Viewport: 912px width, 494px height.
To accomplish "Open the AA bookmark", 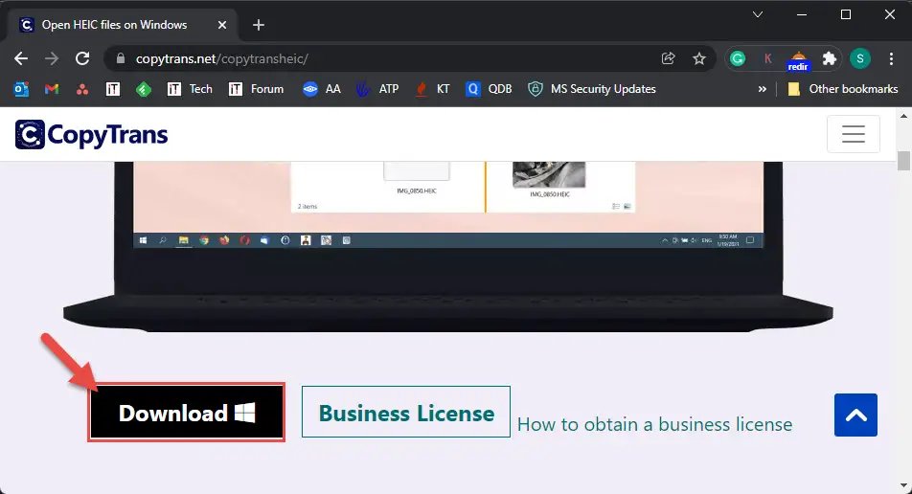I will (x=322, y=89).
